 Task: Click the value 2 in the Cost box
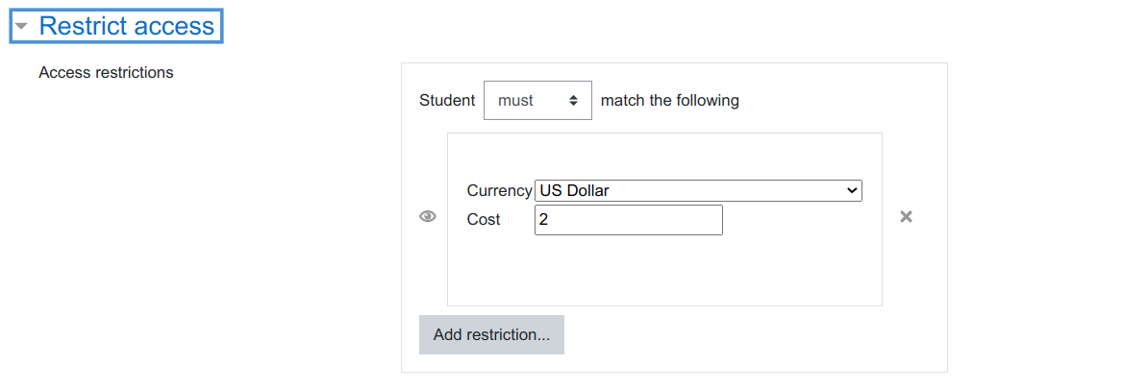coord(543,220)
